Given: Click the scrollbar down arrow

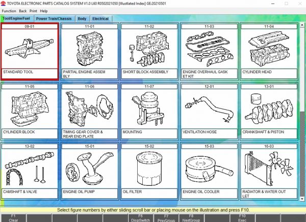Looking at the screenshot, I should click(x=302, y=199).
